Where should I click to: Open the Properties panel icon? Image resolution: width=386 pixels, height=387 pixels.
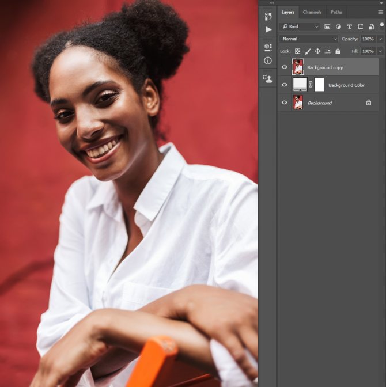268,47
